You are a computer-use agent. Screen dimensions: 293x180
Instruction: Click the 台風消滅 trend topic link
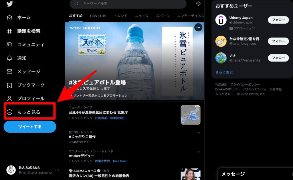101,118
